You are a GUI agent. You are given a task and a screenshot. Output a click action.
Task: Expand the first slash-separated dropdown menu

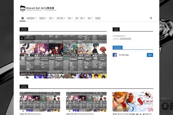[61, 18]
